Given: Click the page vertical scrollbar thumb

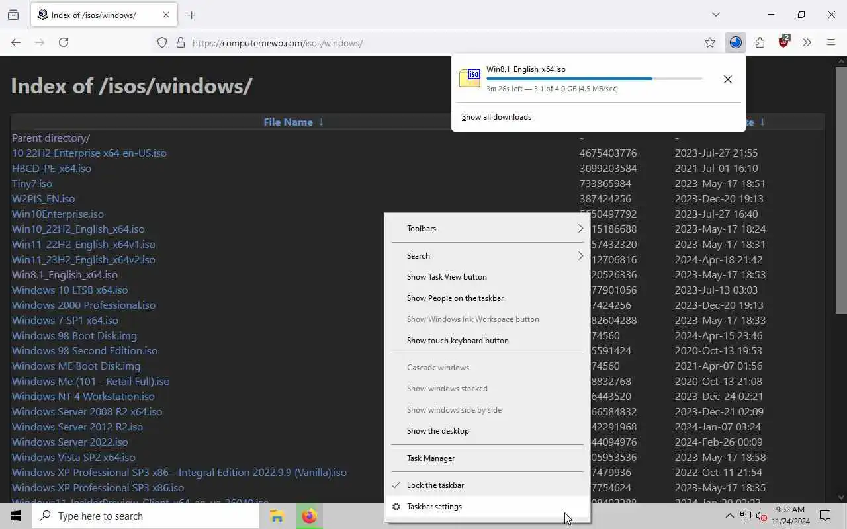Looking at the screenshot, I should click(x=840, y=190).
